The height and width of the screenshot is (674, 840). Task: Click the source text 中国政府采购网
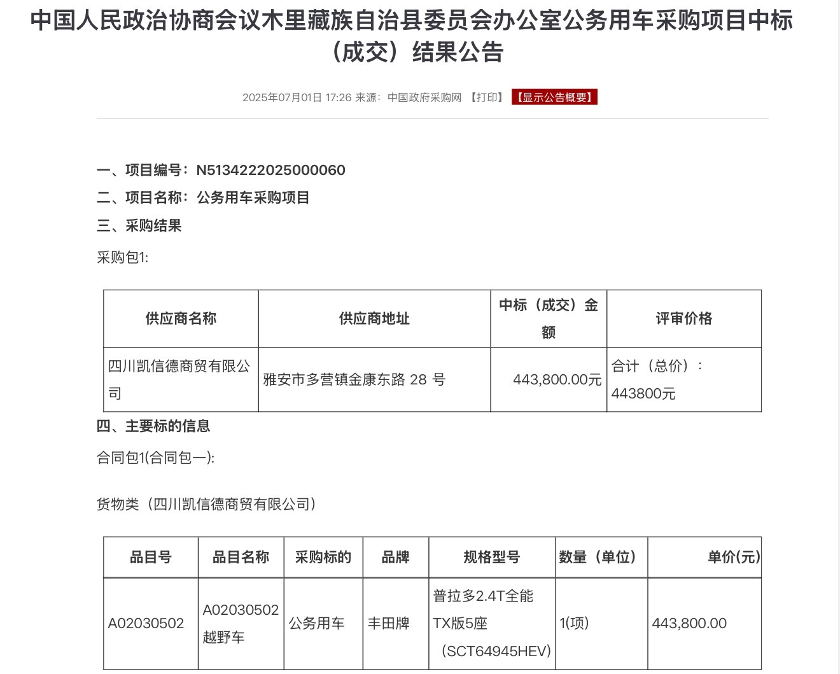pyautogui.click(x=424, y=97)
